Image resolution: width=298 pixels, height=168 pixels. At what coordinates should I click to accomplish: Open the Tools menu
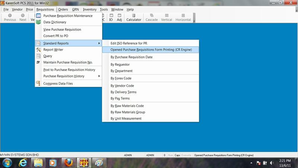(104, 9)
